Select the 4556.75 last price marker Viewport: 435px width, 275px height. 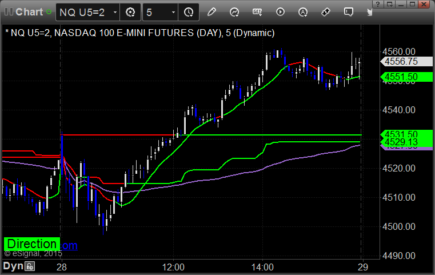pyautogui.click(x=406, y=61)
